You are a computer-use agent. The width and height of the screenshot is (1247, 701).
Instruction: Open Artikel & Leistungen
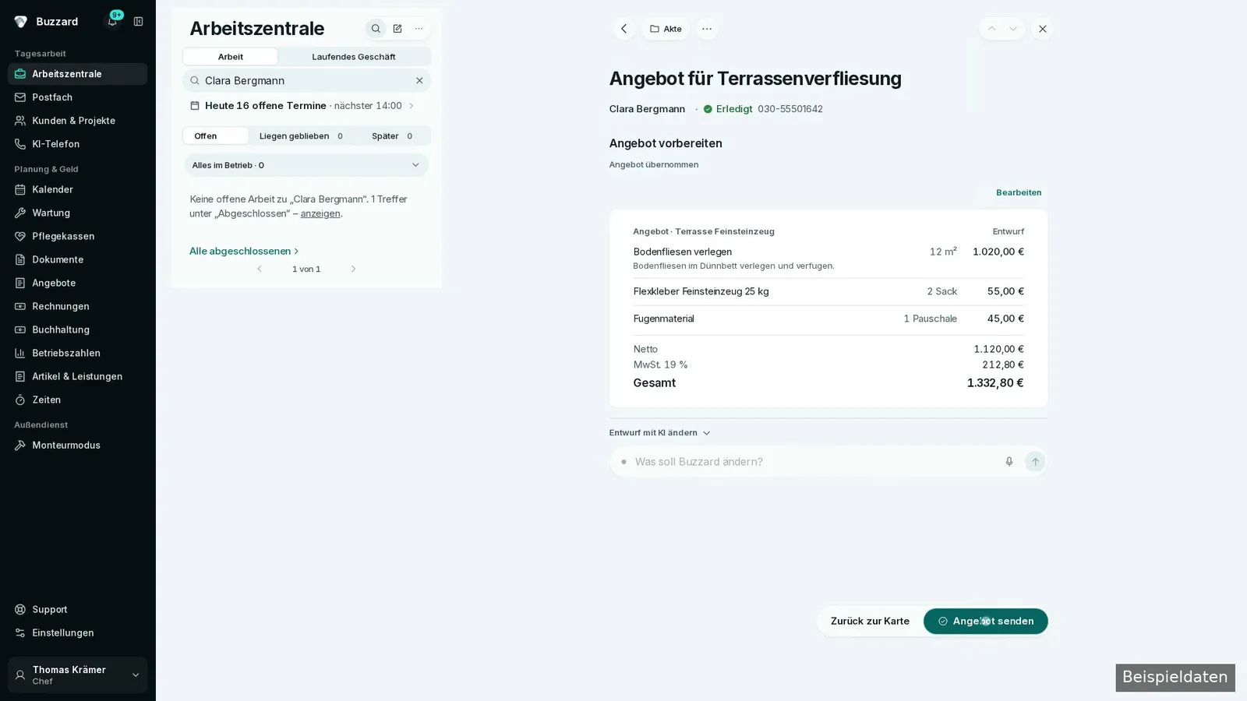77,376
